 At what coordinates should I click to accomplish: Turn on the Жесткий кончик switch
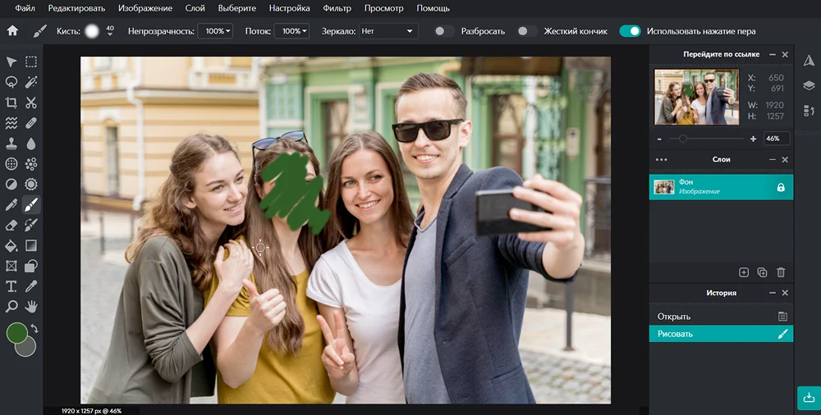tap(527, 31)
